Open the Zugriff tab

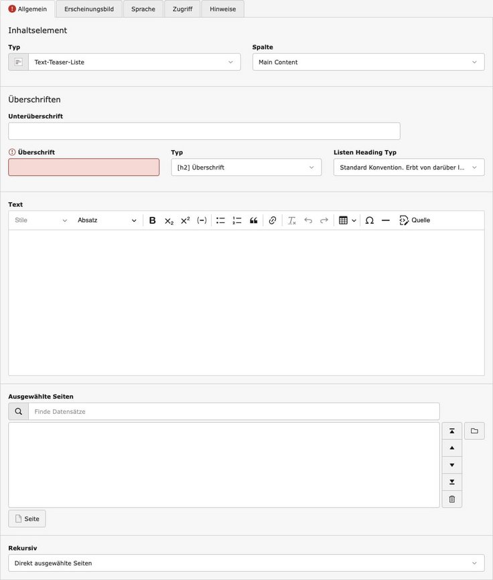pos(182,9)
